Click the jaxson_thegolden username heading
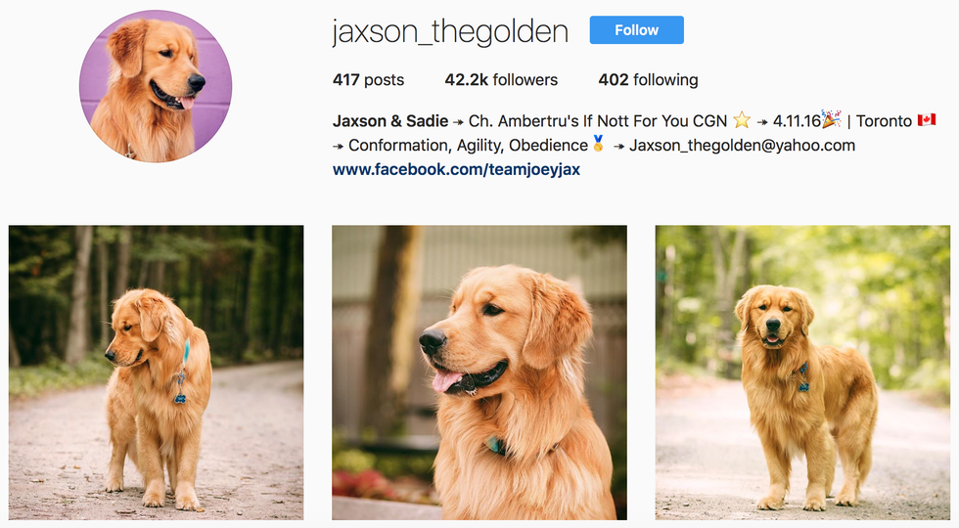This screenshot has height=528, width=959. [x=450, y=31]
